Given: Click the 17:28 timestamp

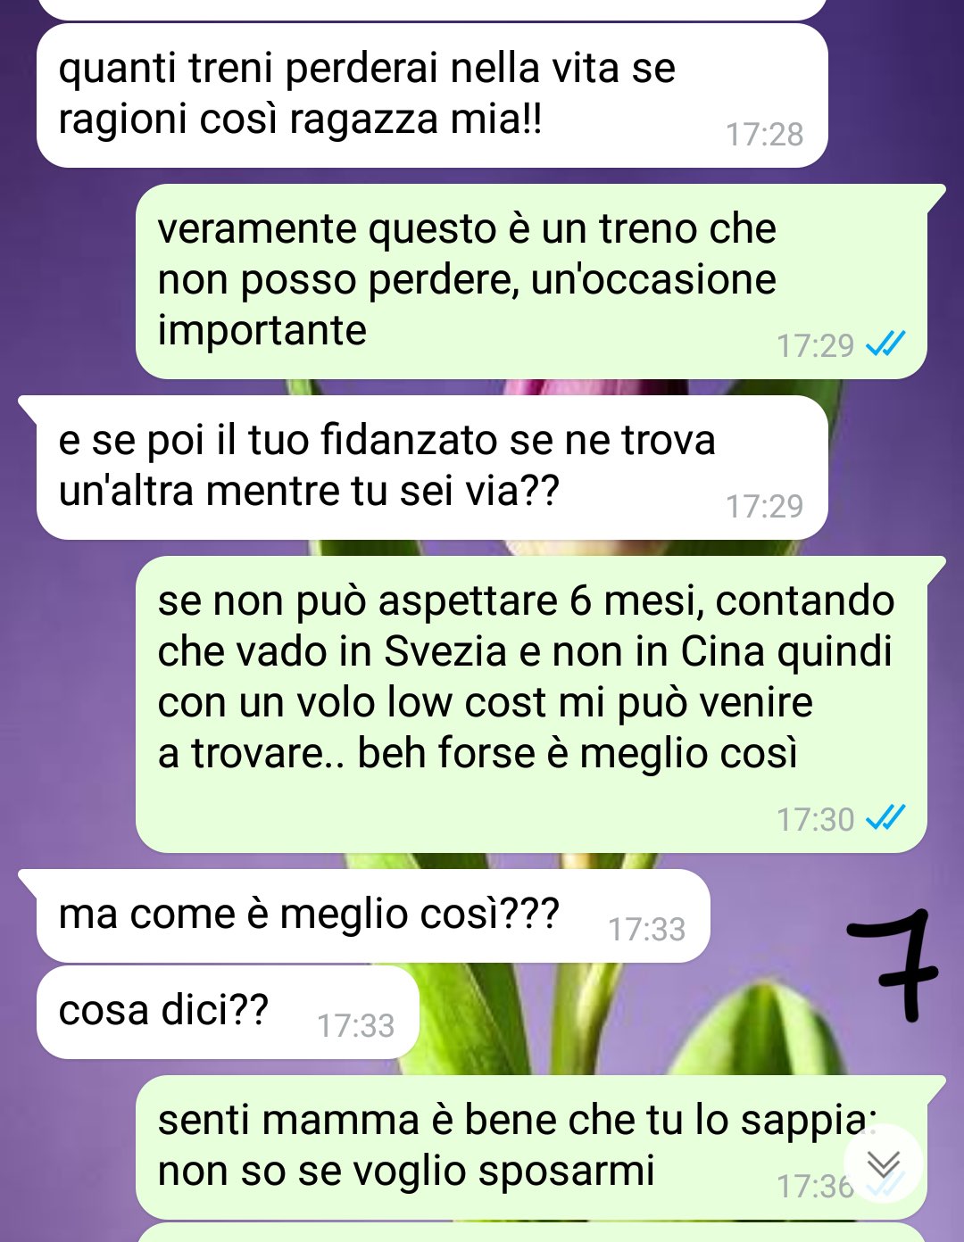Looking at the screenshot, I should click(x=764, y=135).
